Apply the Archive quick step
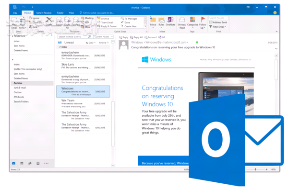The image size is (288, 189). (x=103, y=19)
